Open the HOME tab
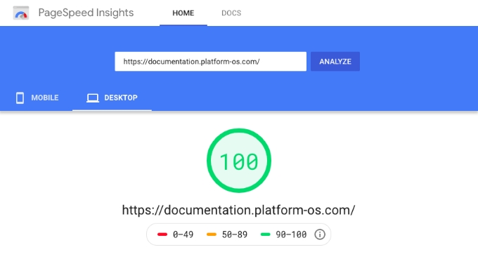 [x=183, y=13]
